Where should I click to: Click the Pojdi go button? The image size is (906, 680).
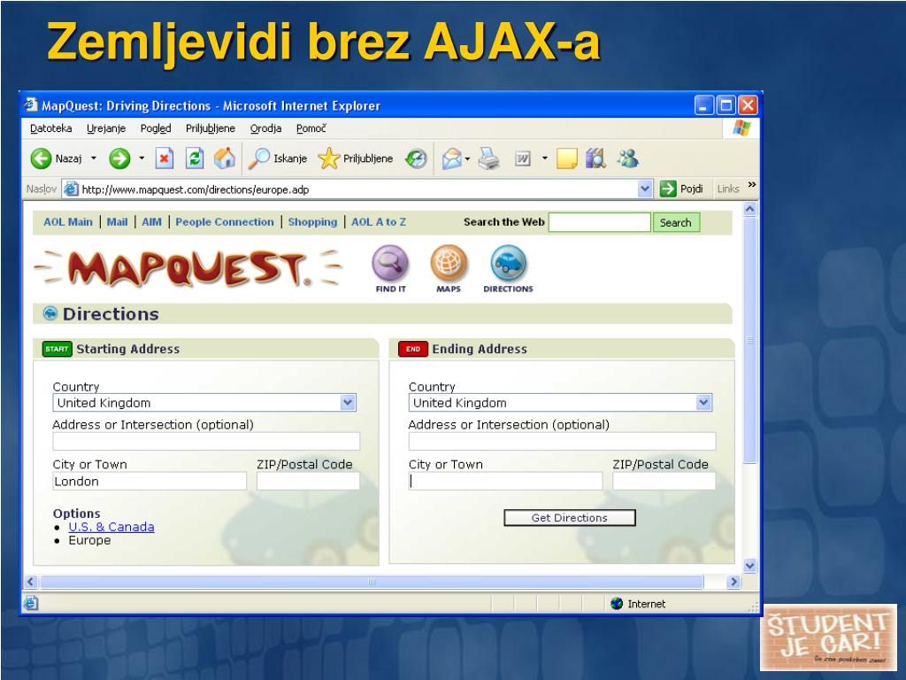(682, 189)
